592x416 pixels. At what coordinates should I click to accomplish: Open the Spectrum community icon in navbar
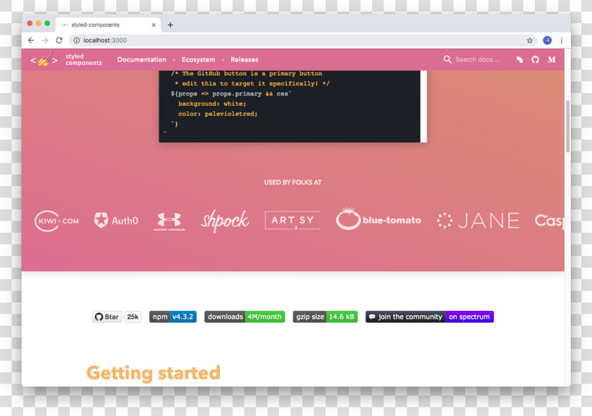tap(519, 60)
